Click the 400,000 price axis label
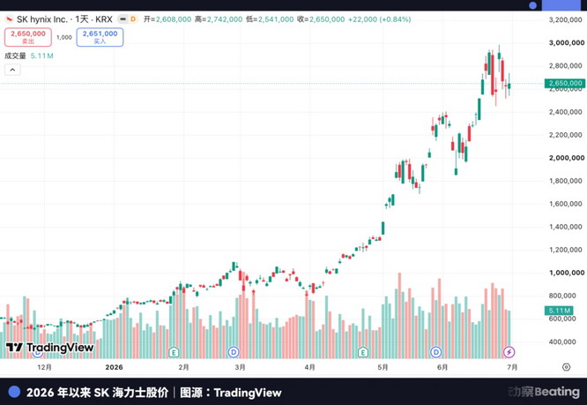This screenshot has width=587, height=405. 562,341
